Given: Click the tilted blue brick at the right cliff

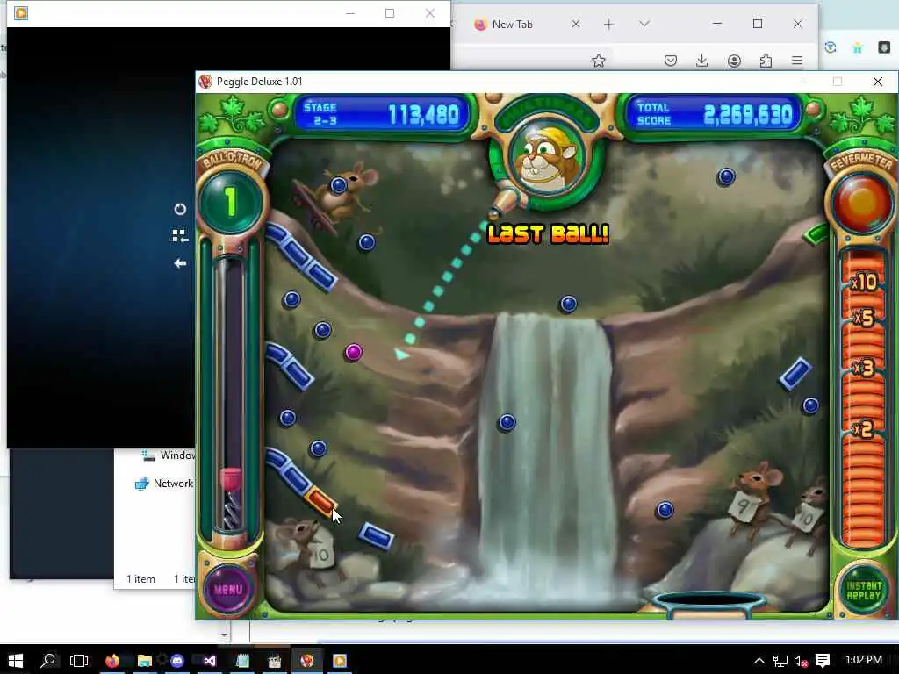Looking at the screenshot, I should [795, 373].
